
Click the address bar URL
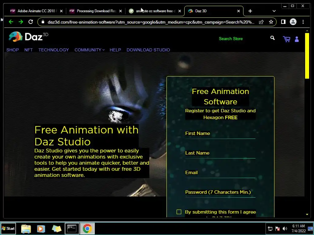point(151,22)
